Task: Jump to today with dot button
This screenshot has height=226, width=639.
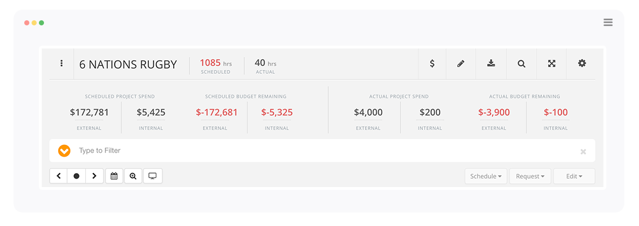Action: tap(76, 176)
